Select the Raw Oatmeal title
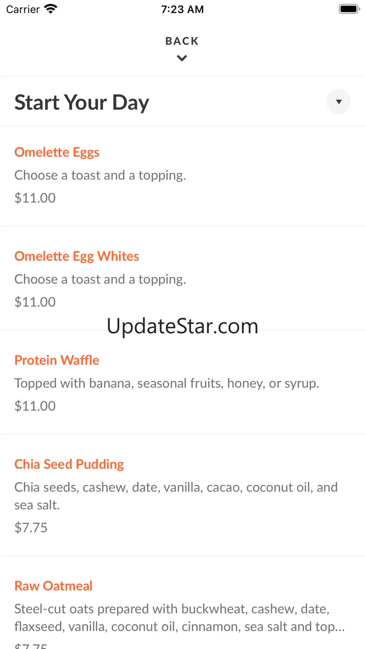Screen dimensions: 365x649 click(54, 585)
